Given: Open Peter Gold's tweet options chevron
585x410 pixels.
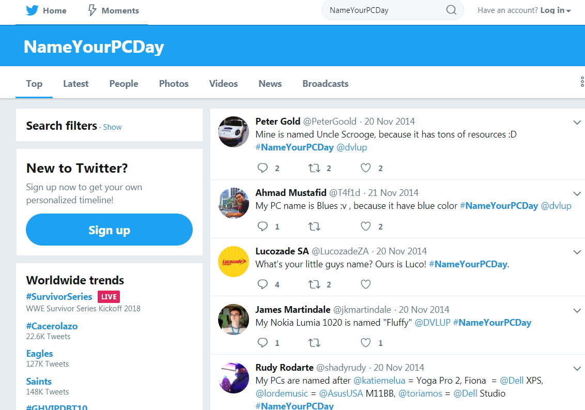Looking at the screenshot, I should point(577,123).
